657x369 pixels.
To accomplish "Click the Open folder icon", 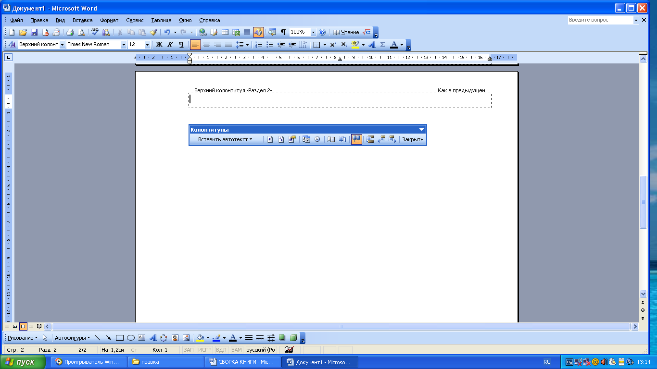I will 23,32.
